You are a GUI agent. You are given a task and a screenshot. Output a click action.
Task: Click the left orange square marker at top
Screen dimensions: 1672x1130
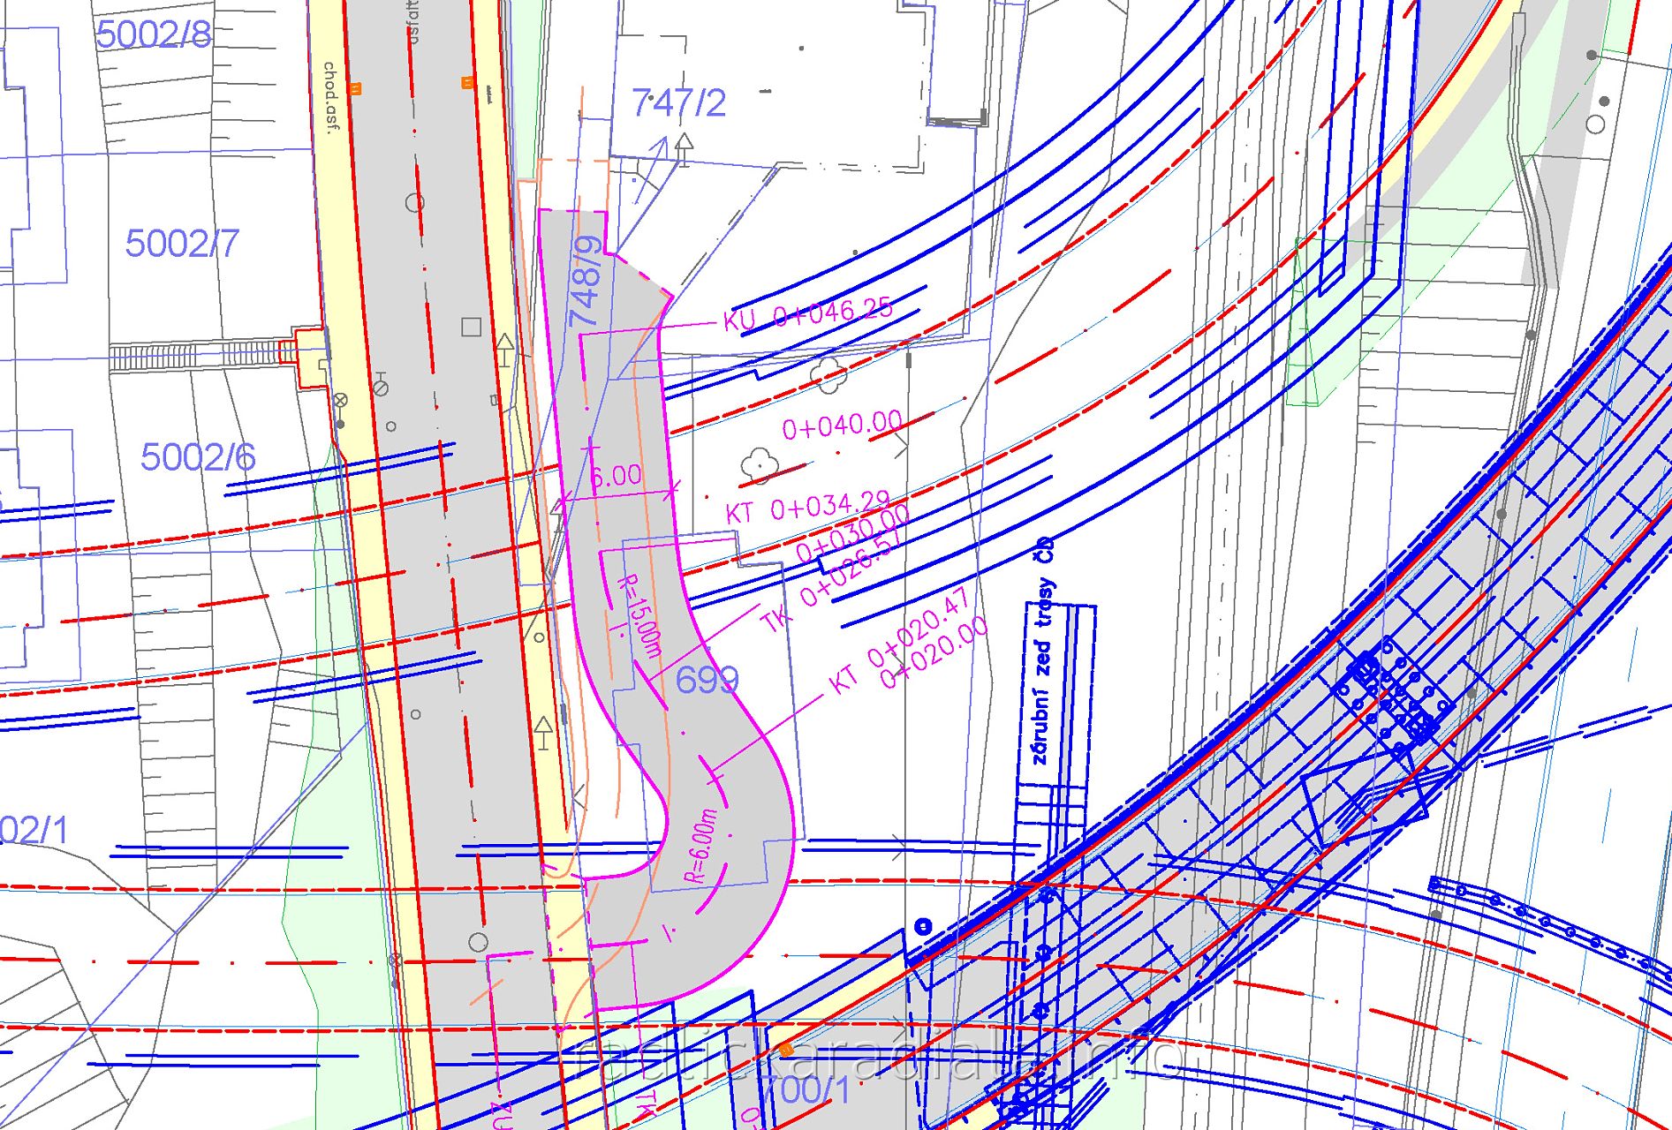click(356, 88)
